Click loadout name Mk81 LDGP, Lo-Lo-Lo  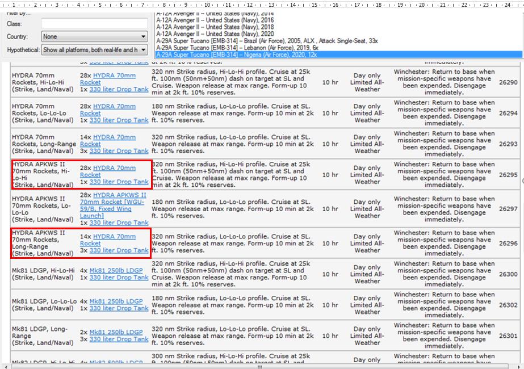[44, 304]
